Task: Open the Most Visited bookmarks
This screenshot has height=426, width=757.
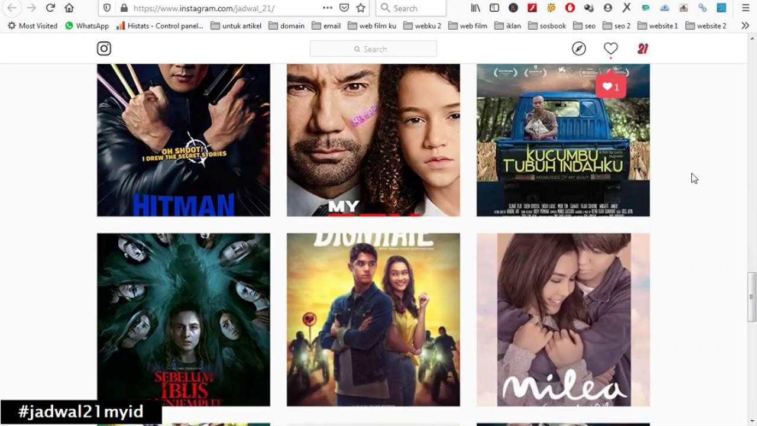Action: click(x=32, y=25)
